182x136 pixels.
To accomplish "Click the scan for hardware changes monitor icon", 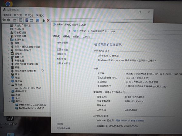I will click(38, 20).
